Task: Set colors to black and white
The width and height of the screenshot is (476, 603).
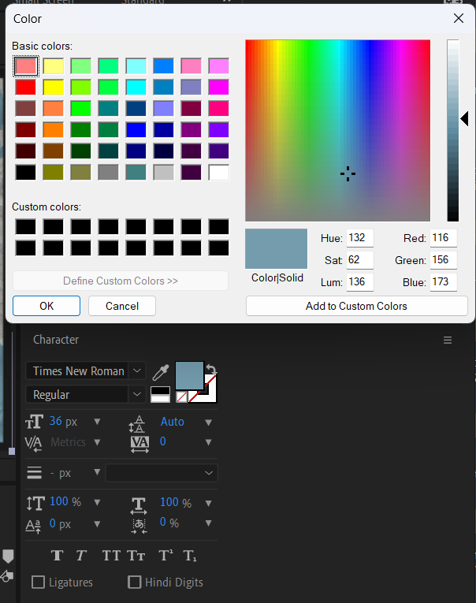Action: point(160,394)
